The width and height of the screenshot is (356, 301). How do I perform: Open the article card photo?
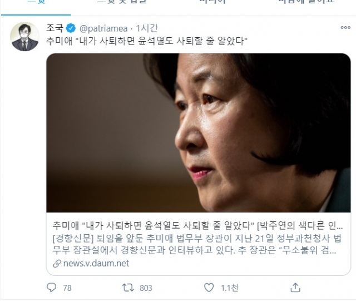pos(199,133)
